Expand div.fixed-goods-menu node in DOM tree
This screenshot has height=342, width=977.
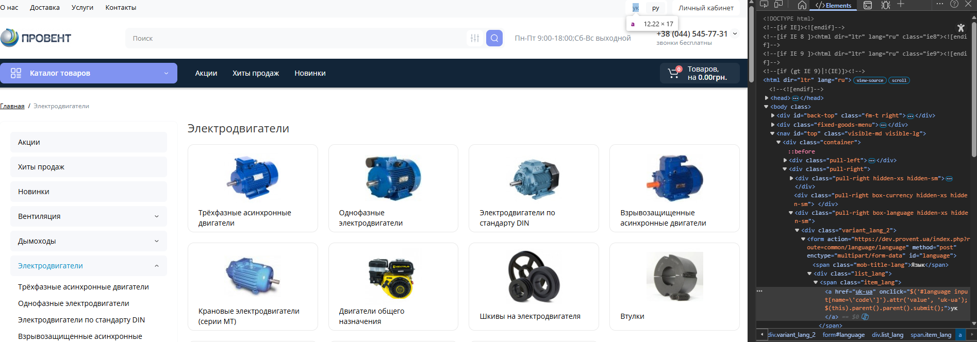click(x=773, y=125)
